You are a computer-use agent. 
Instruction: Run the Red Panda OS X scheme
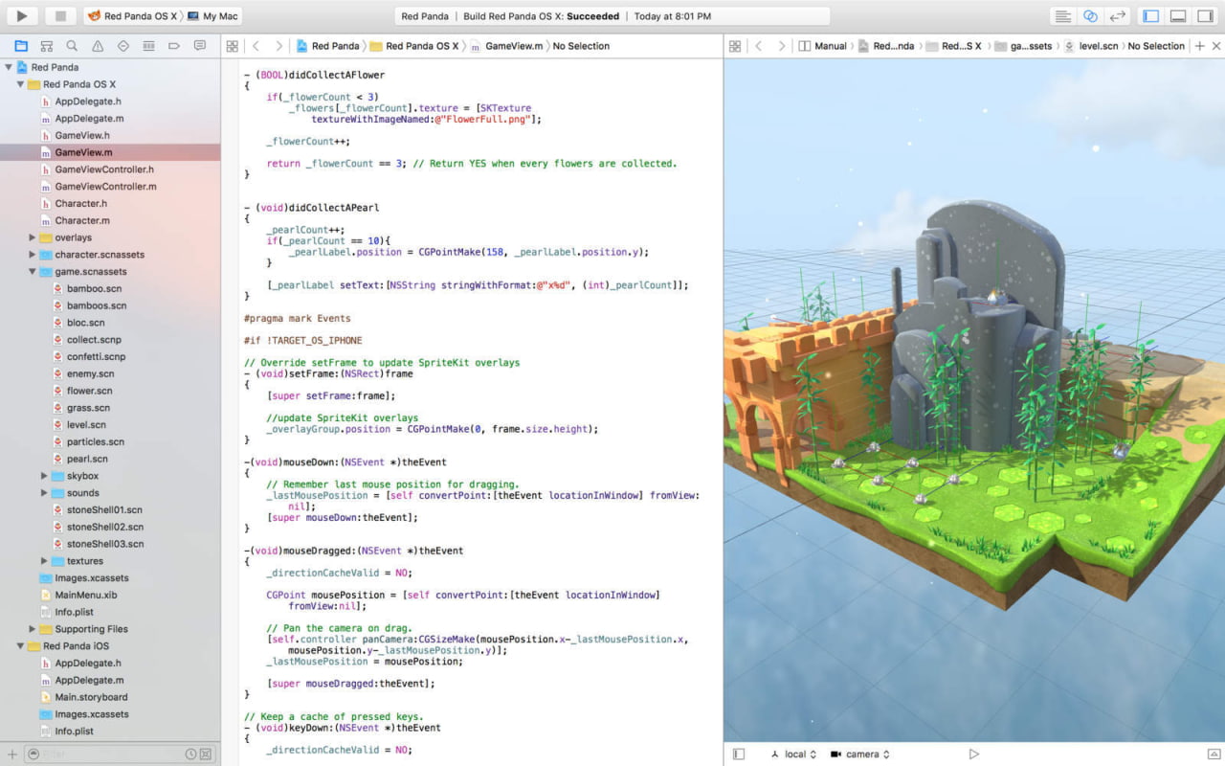21,14
